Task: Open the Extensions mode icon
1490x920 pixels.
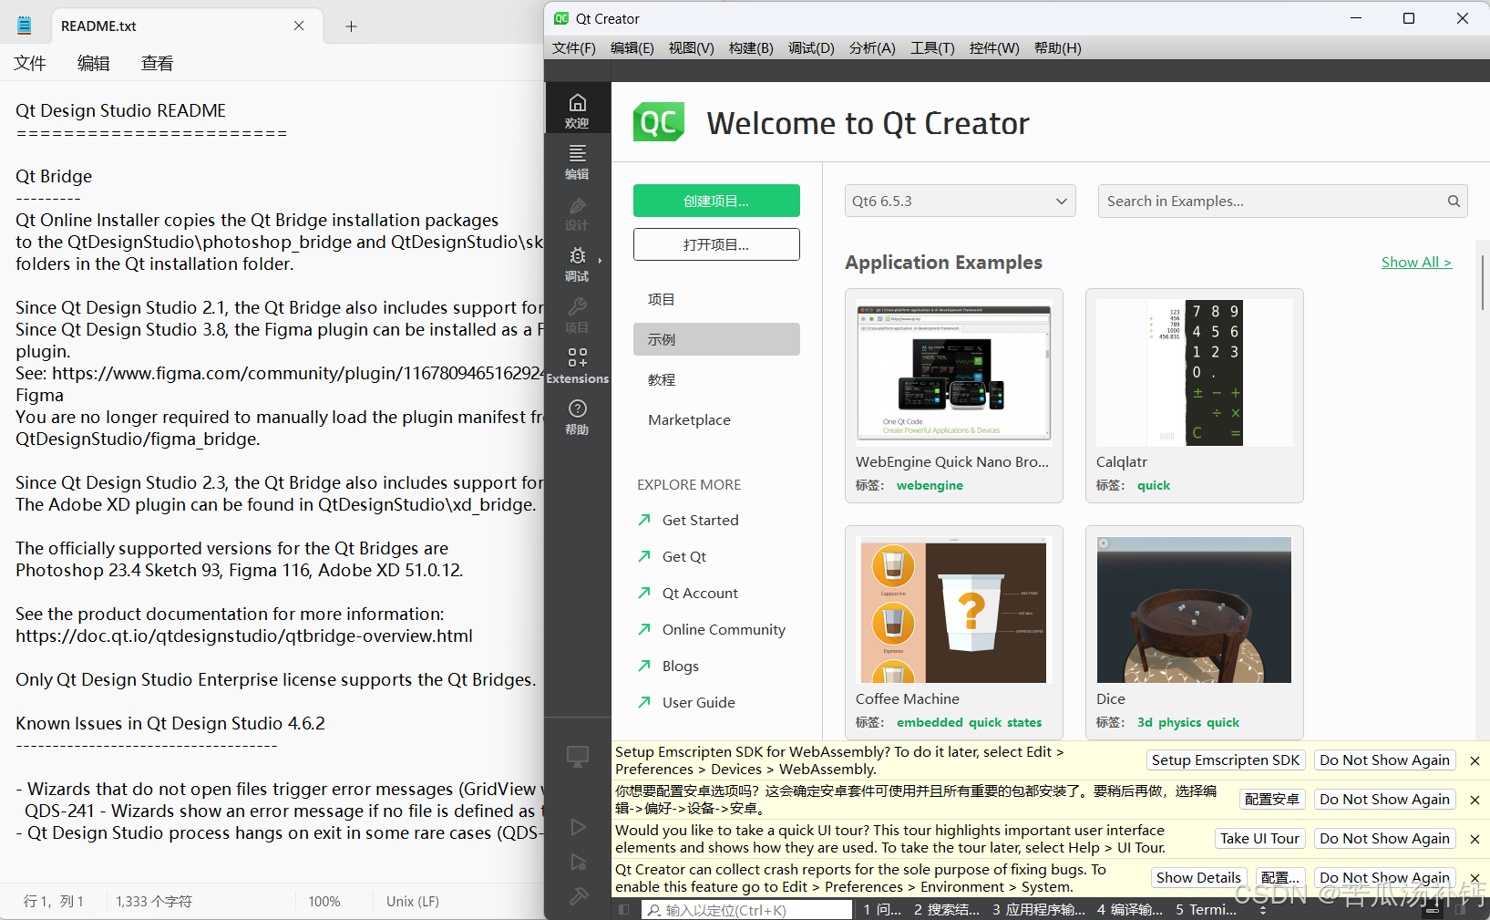Action: pos(577,365)
